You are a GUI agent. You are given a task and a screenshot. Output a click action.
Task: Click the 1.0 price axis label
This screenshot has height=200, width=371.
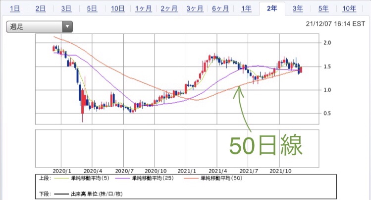(x=327, y=90)
